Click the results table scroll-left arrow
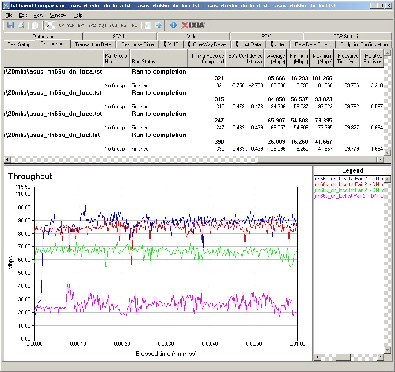Viewport: 395px width, 372px height. click(7, 159)
